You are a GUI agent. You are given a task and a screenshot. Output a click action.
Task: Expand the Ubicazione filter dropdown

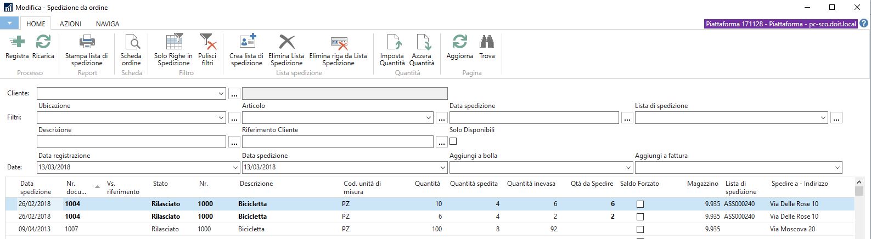pyautogui.click(x=221, y=118)
